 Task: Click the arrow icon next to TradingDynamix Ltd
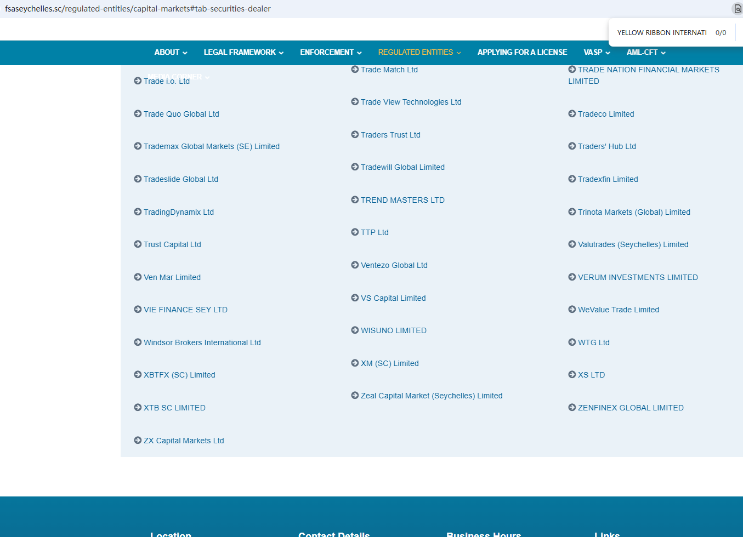tap(138, 212)
